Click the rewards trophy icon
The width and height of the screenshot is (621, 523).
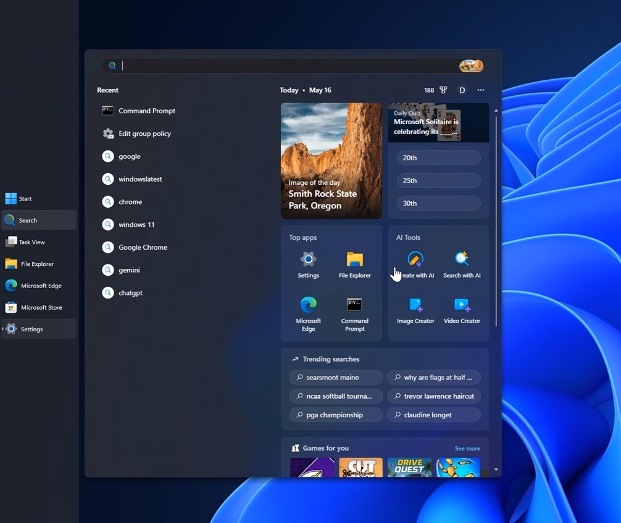point(443,90)
